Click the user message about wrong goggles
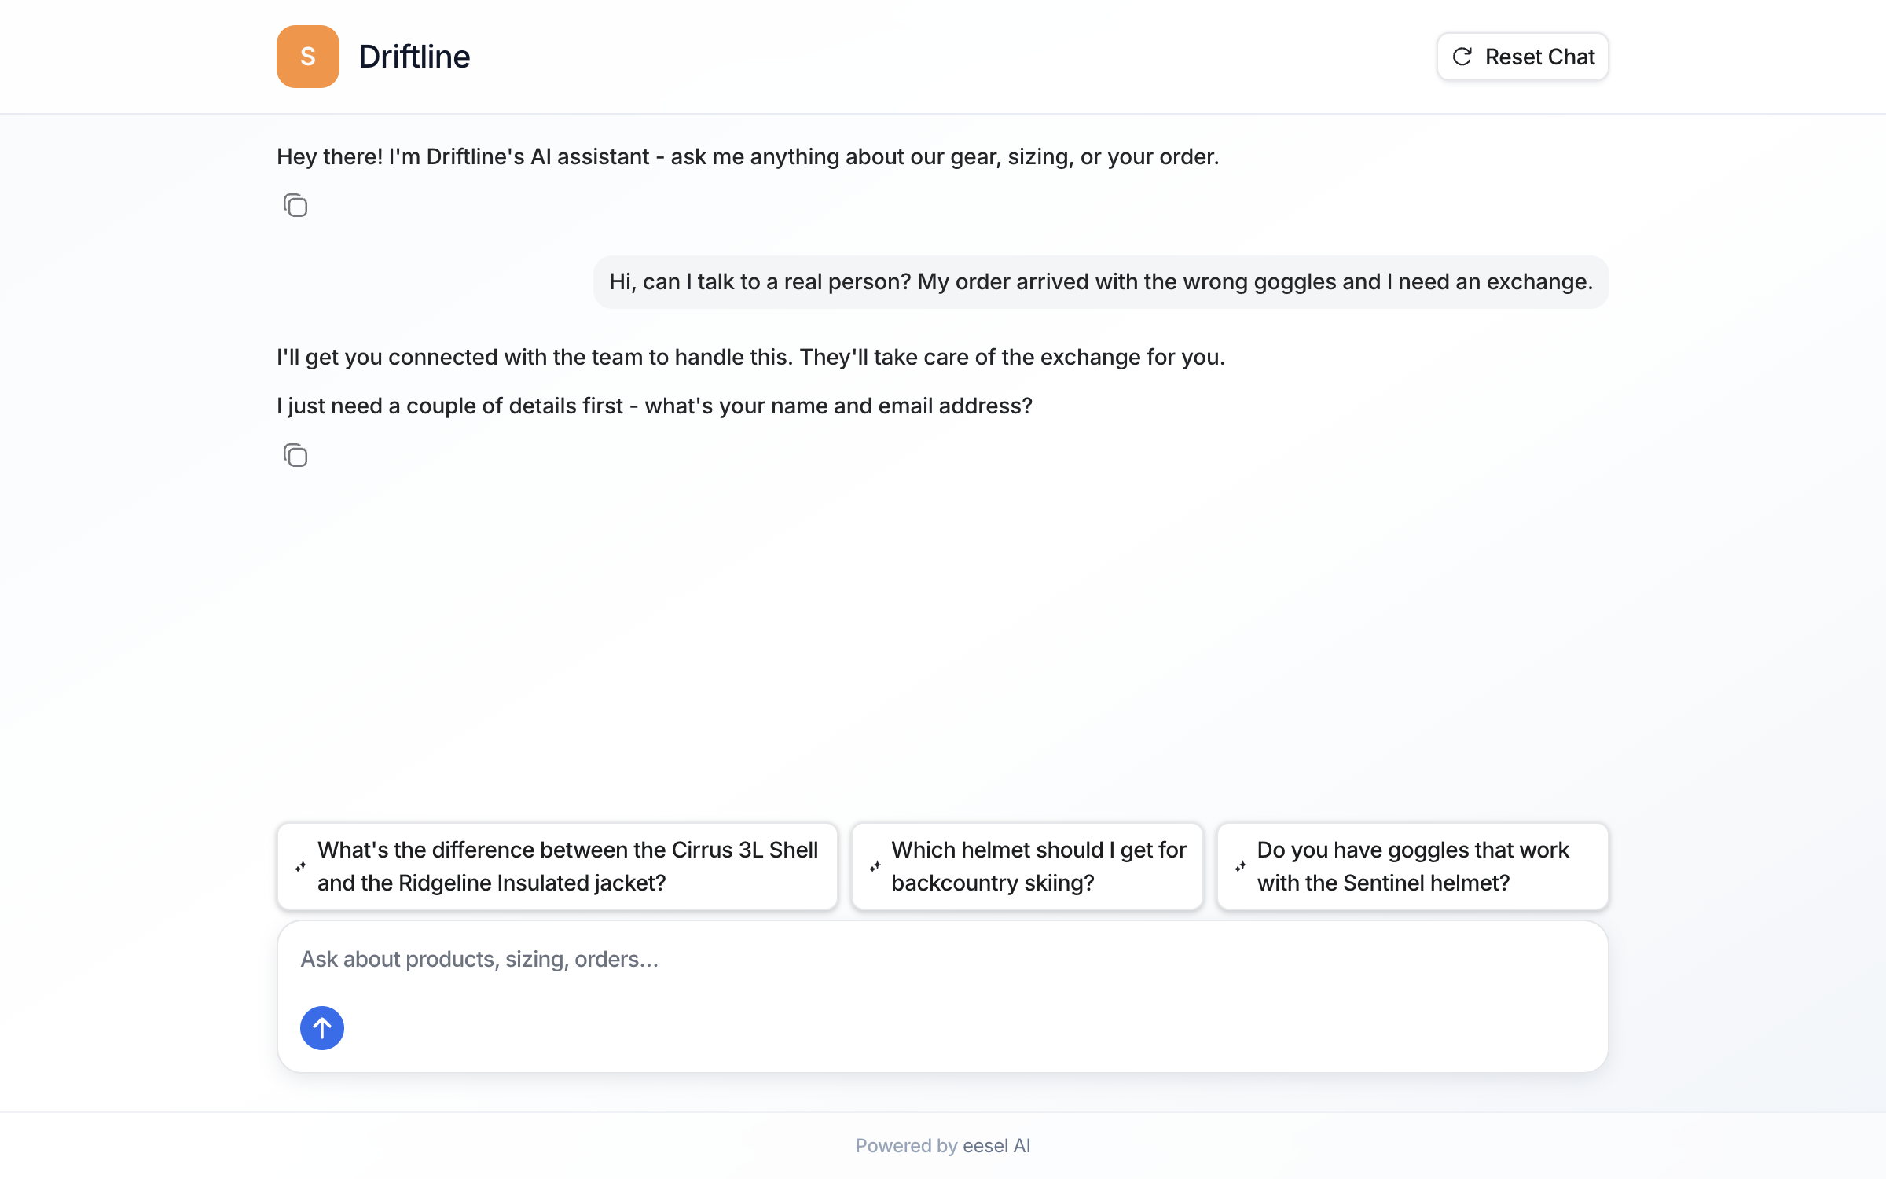 pos(1101,281)
